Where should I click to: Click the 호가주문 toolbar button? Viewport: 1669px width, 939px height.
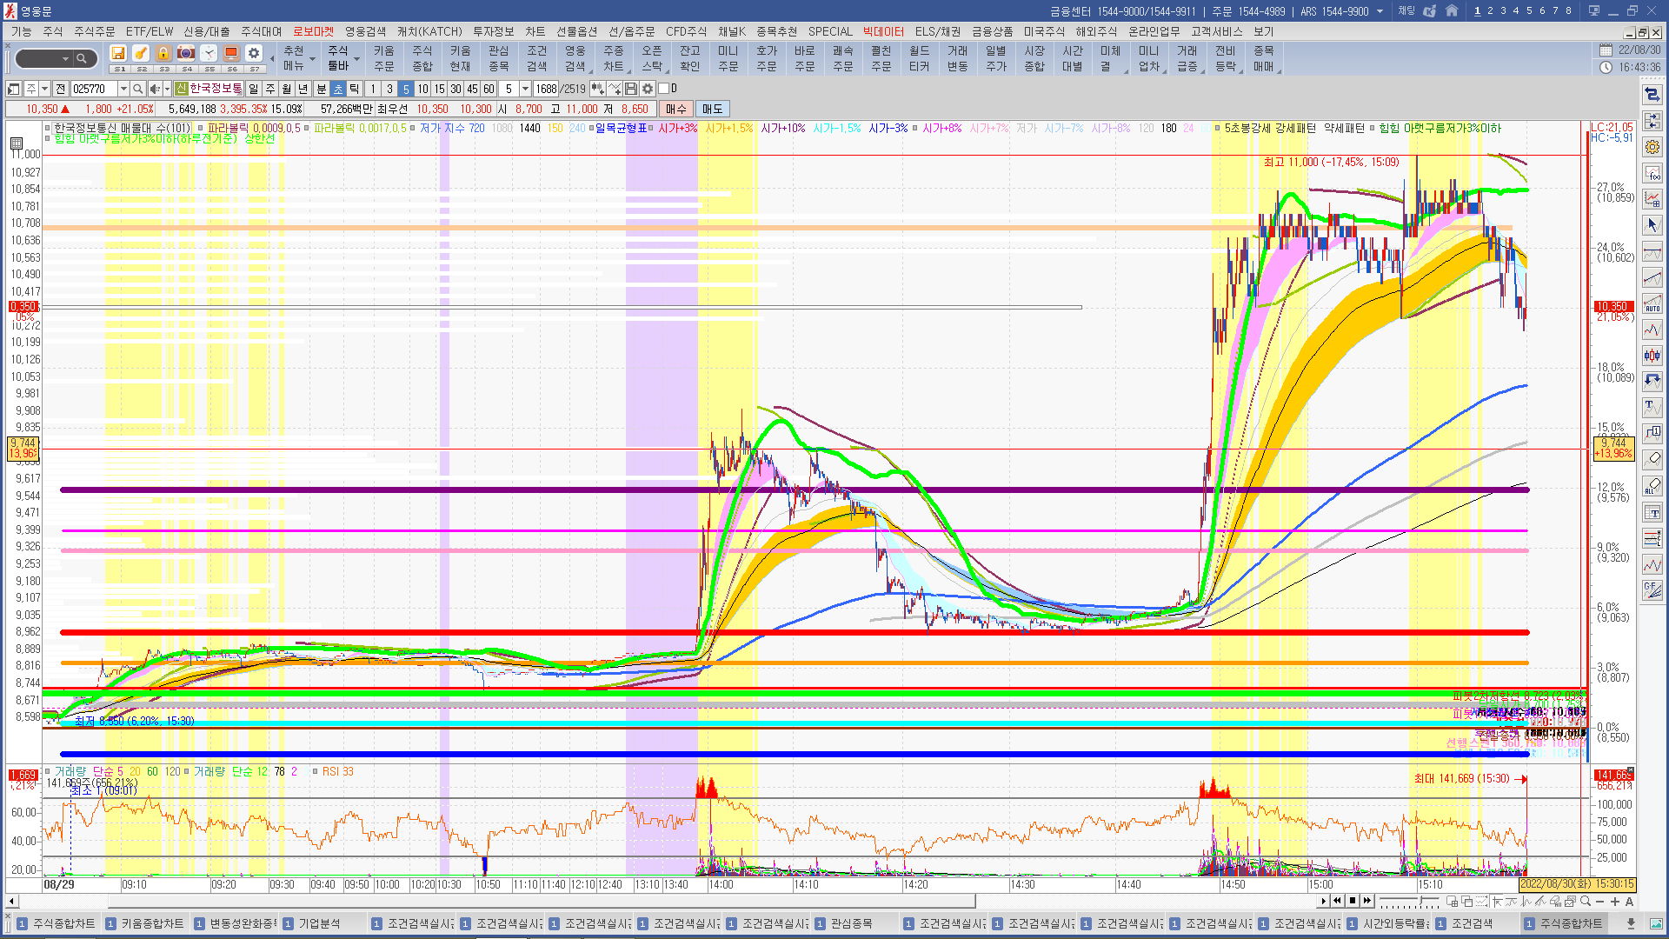pos(767,58)
